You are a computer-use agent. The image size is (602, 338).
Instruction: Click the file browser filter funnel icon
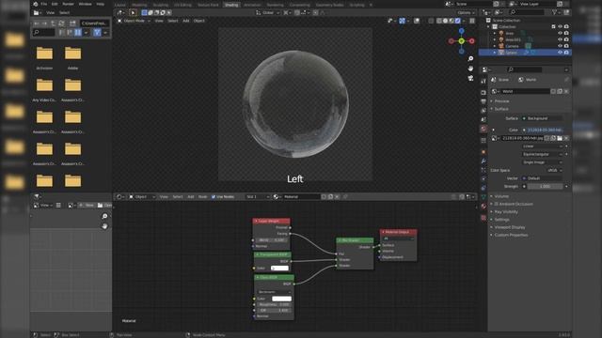[97, 33]
